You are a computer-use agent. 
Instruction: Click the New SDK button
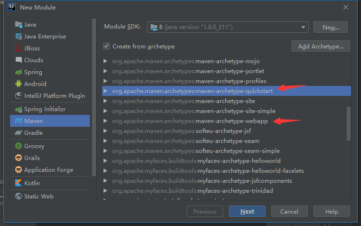click(330, 27)
